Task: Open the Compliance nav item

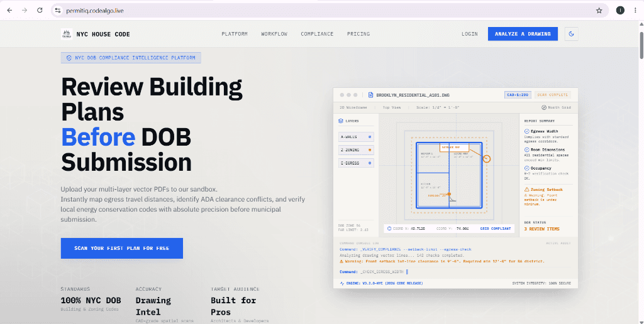Action: 317,34
